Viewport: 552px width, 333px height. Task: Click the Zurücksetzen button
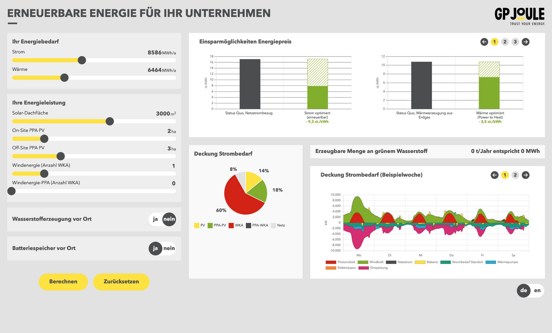[121, 282]
